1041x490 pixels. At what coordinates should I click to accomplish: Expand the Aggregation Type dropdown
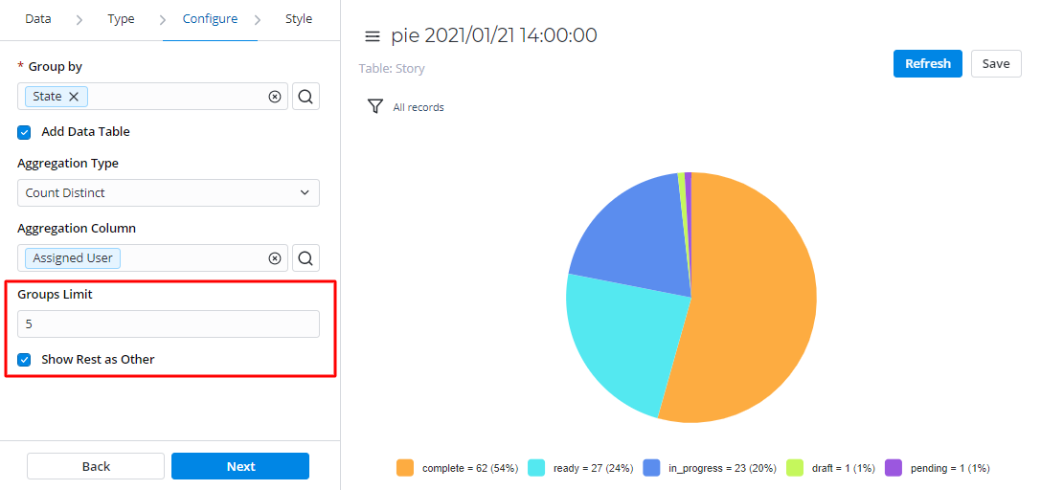(x=168, y=193)
